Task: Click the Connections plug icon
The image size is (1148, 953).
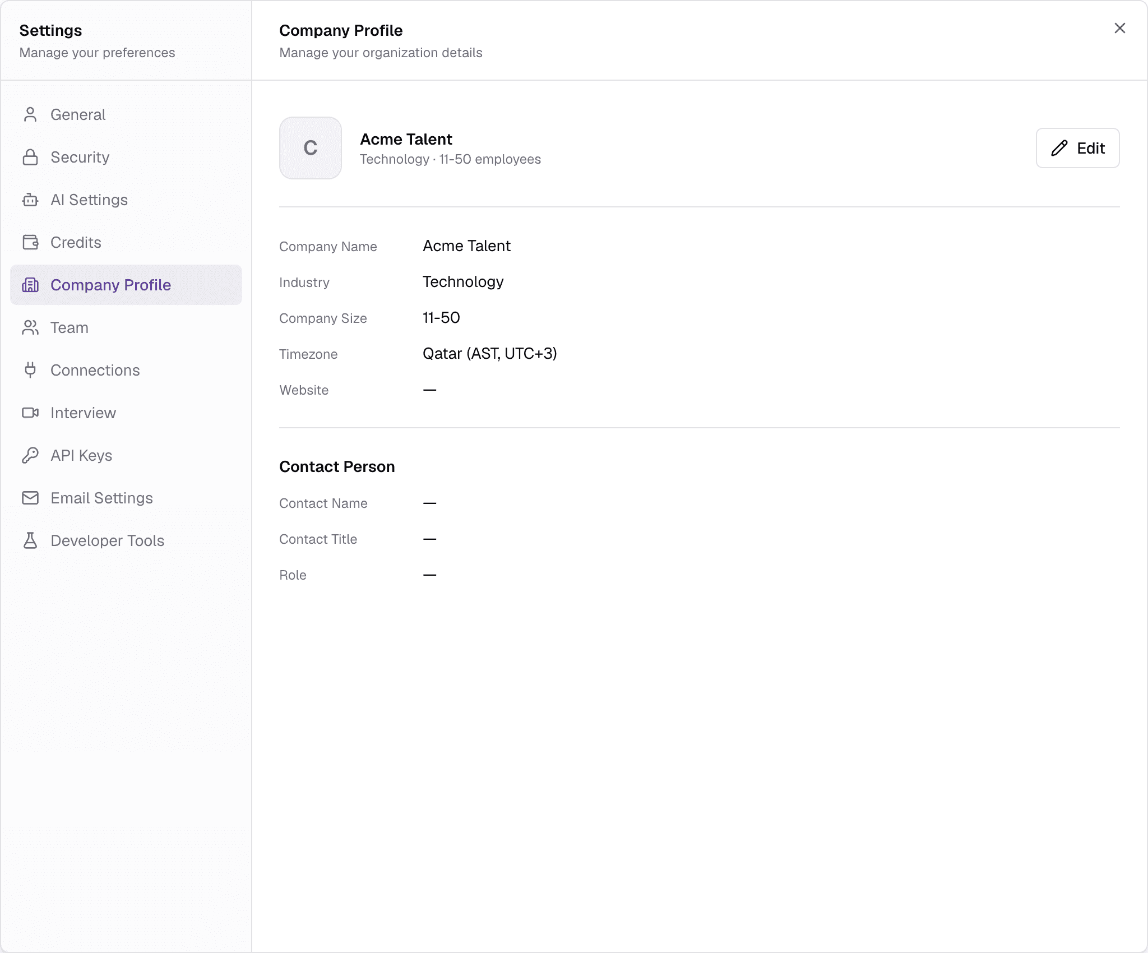Action: (30, 370)
